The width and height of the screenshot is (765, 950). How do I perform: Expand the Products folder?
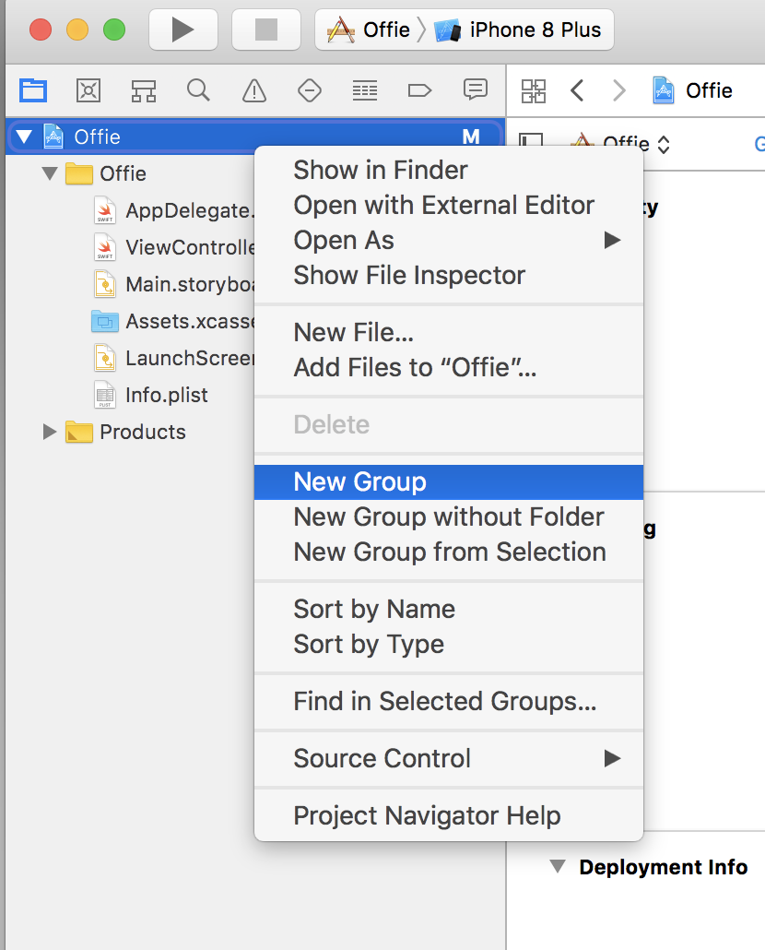click(50, 432)
